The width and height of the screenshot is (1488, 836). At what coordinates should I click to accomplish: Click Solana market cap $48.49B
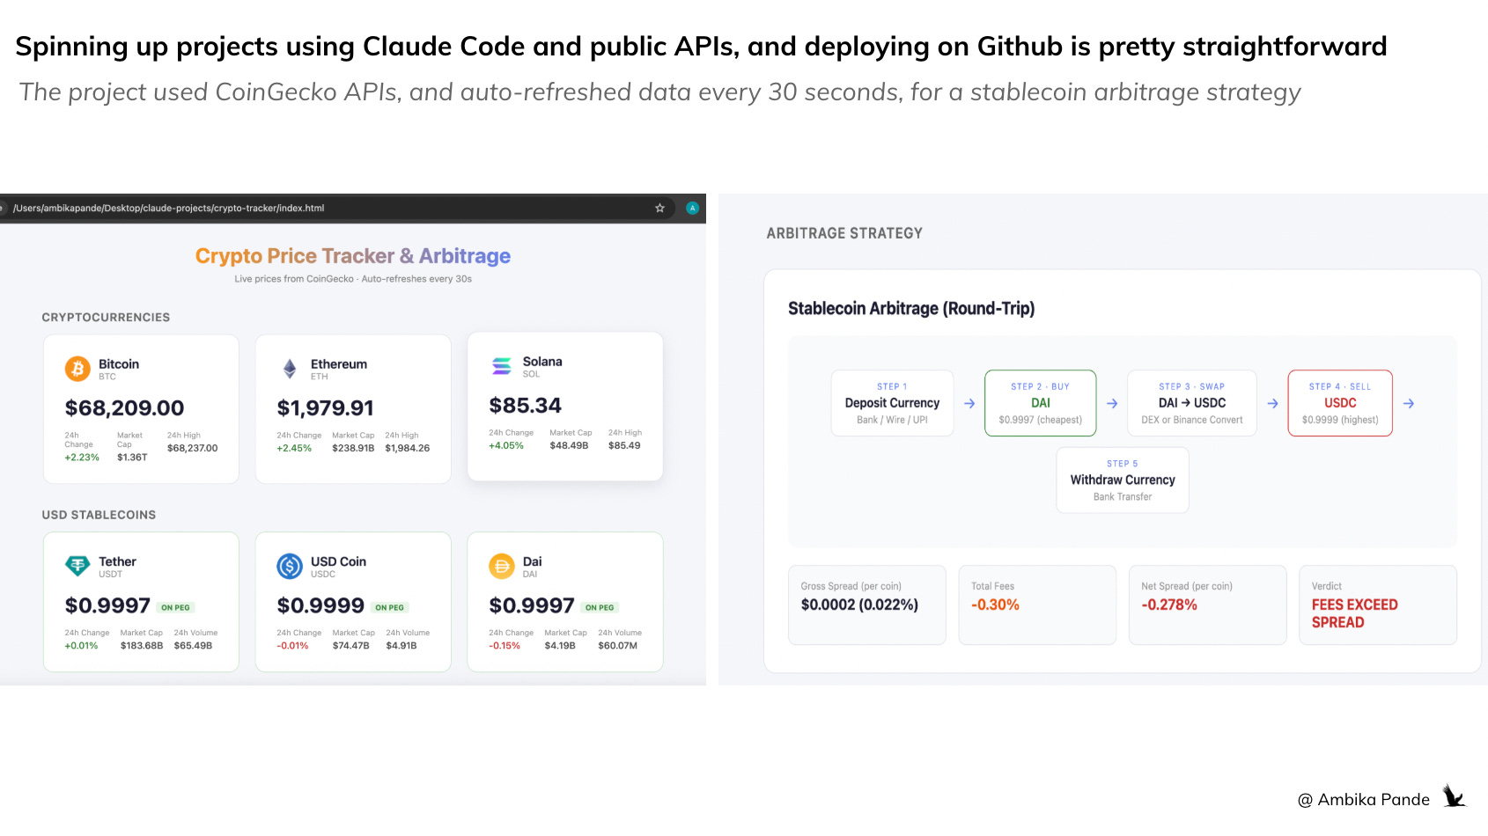[569, 445]
